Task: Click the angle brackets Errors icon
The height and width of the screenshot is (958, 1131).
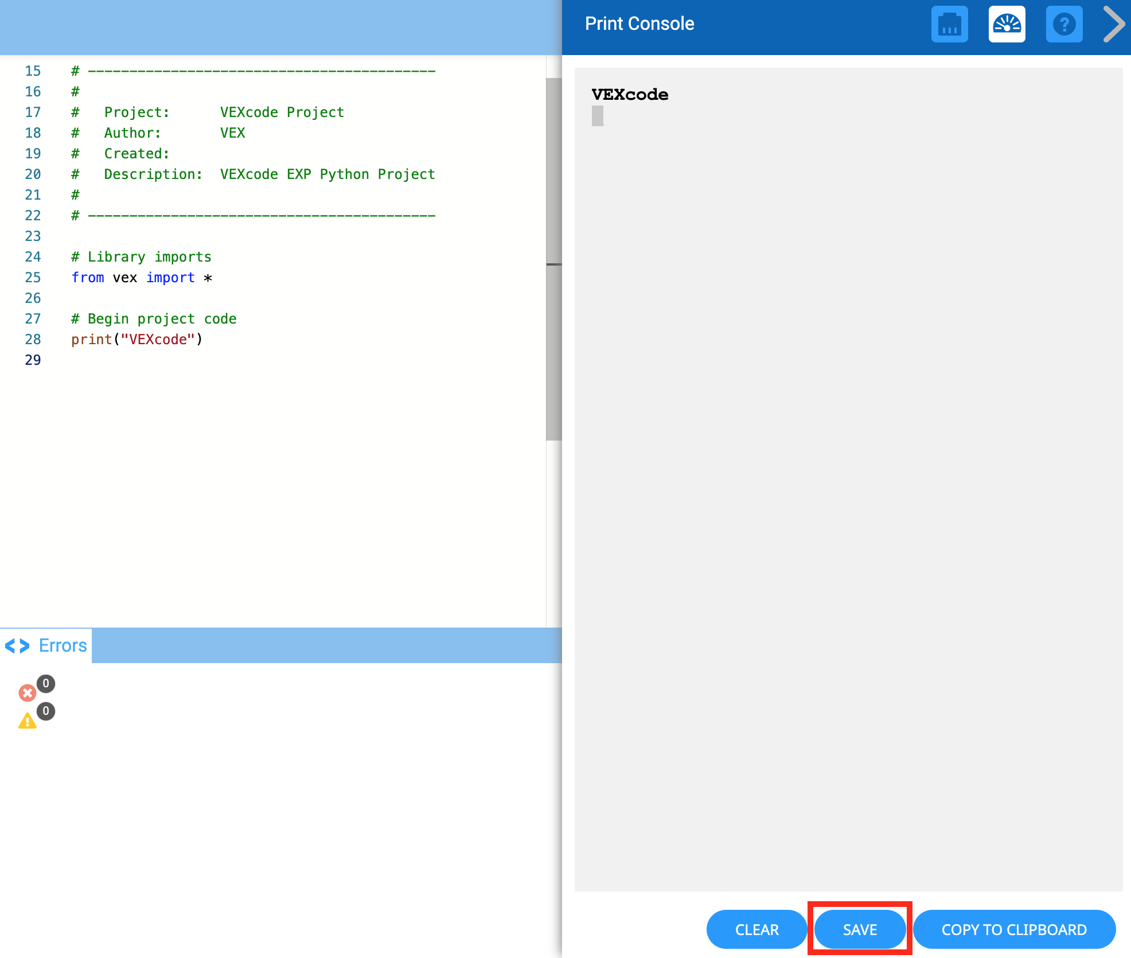Action: click(17, 646)
